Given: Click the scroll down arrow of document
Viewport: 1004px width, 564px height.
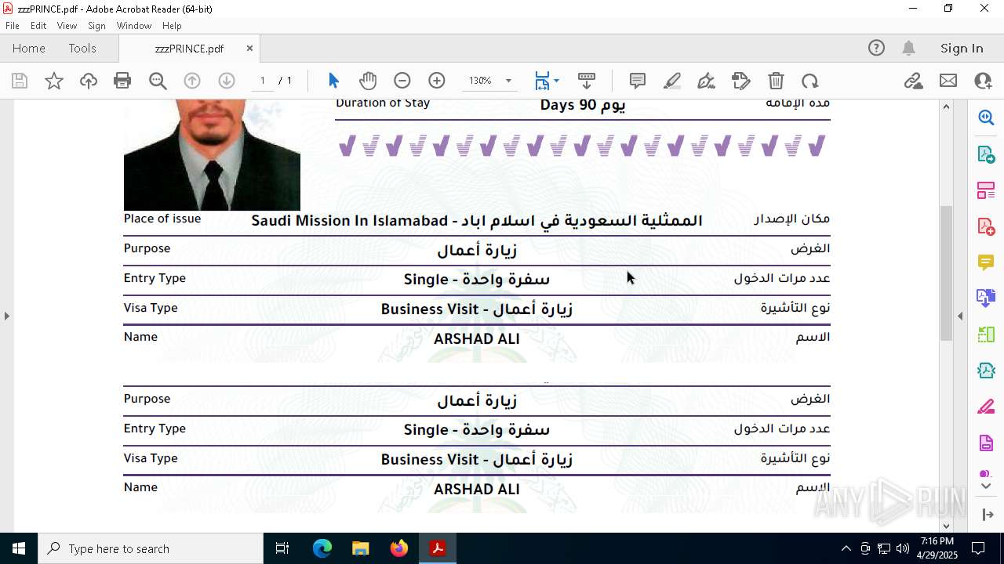Looking at the screenshot, I should pyautogui.click(x=946, y=526).
